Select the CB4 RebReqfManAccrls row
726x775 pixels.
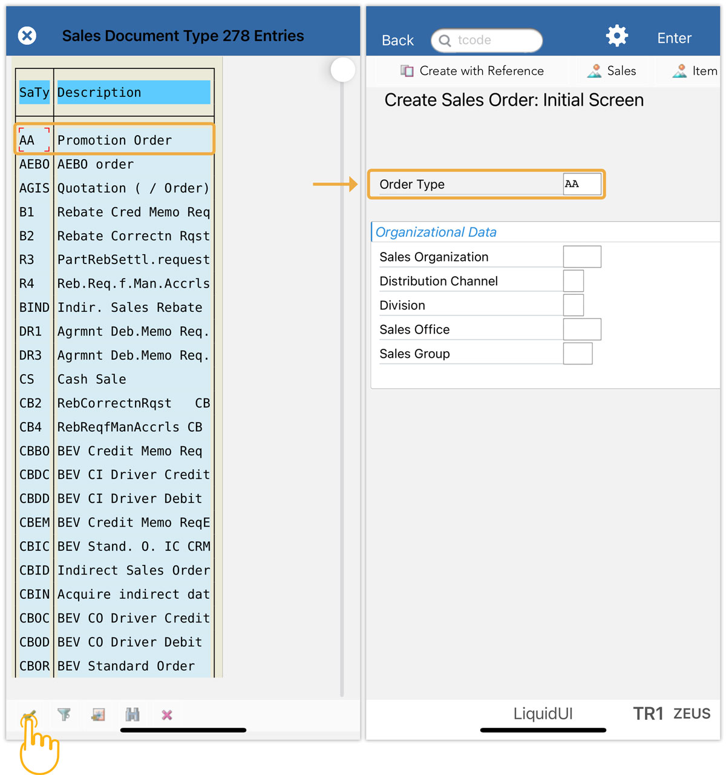click(x=115, y=427)
